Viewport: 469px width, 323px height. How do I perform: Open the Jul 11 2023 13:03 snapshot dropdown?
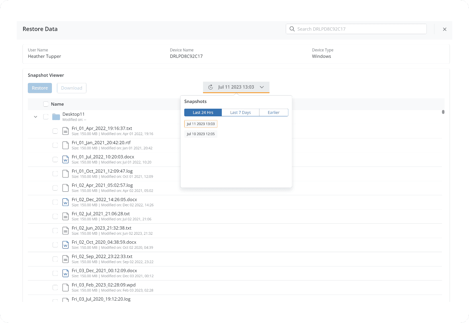point(236,87)
